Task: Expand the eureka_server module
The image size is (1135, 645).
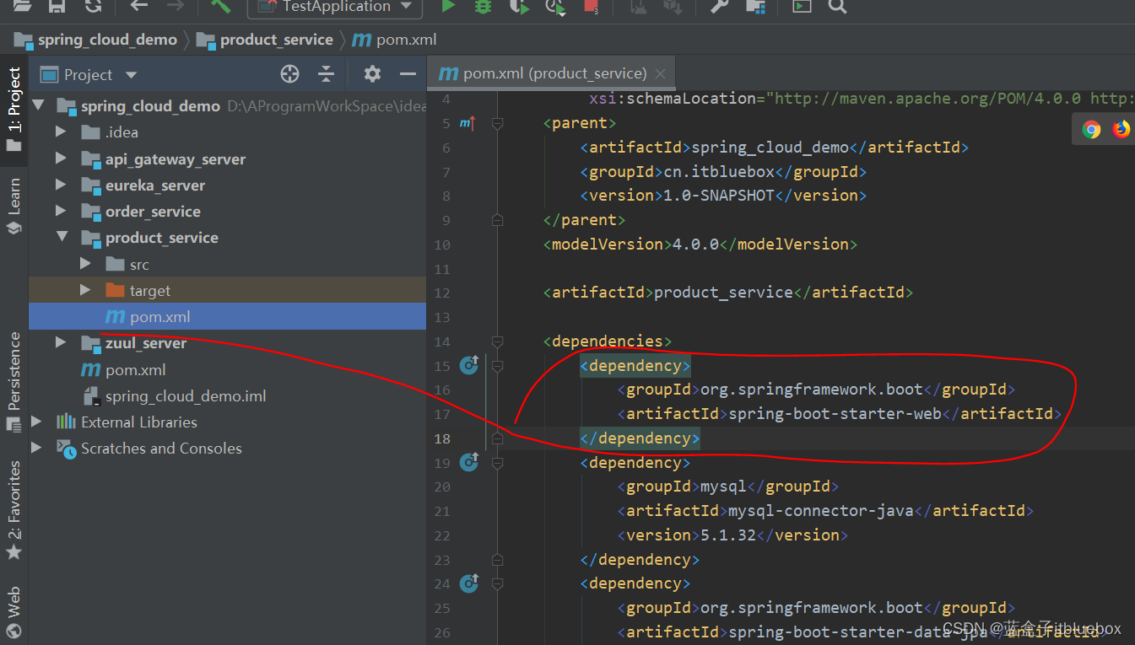Action: pos(61,185)
